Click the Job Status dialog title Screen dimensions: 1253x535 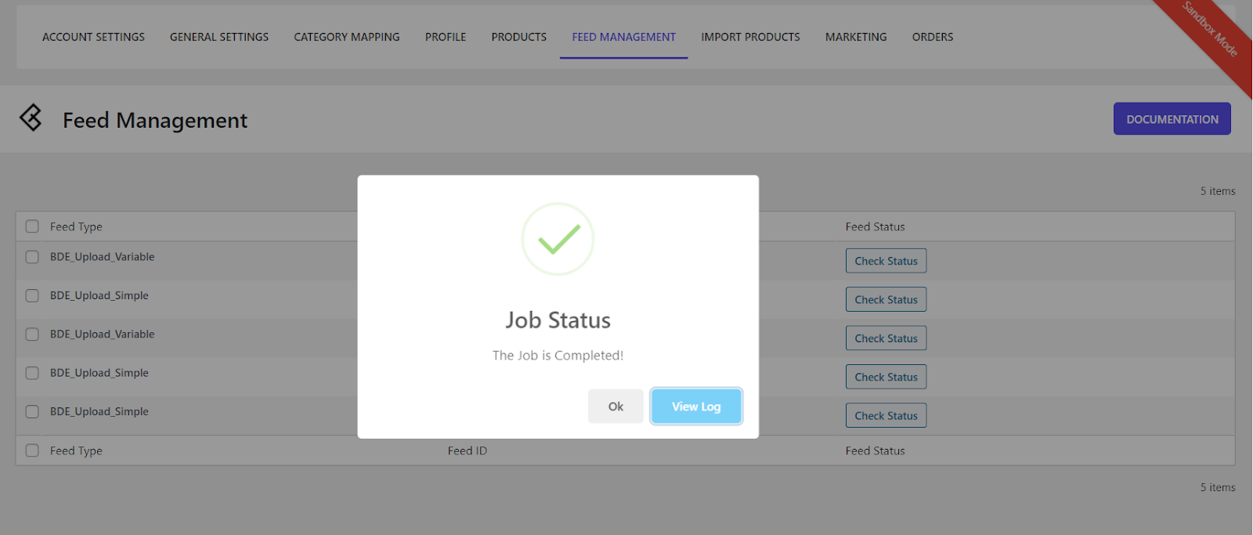pos(558,320)
